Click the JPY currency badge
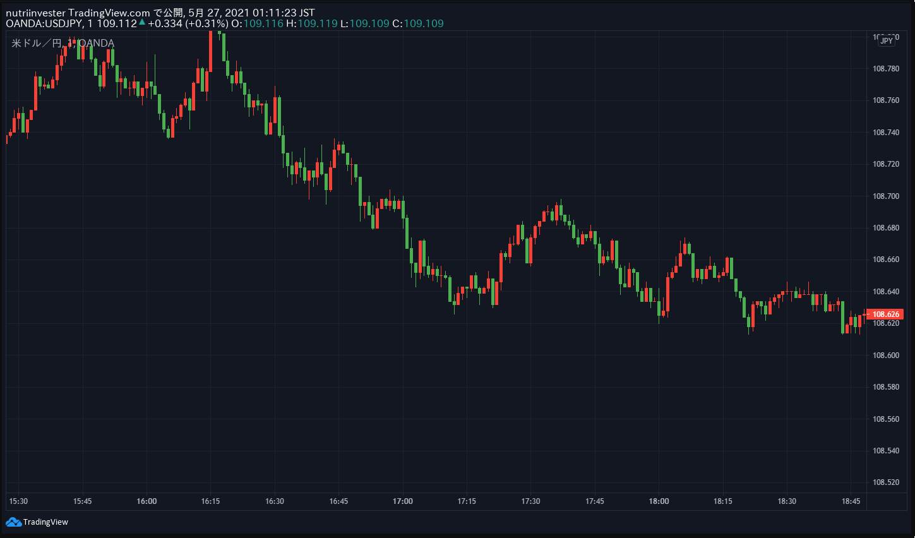Viewport: 915px width, 538px height. pyautogui.click(x=887, y=41)
